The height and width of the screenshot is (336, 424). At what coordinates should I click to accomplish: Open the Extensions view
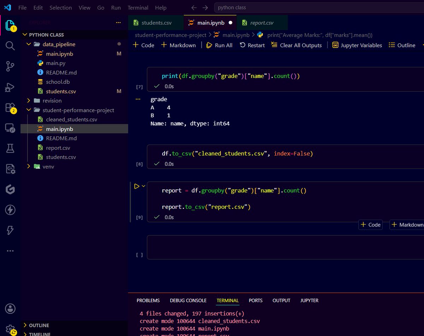(x=10, y=108)
